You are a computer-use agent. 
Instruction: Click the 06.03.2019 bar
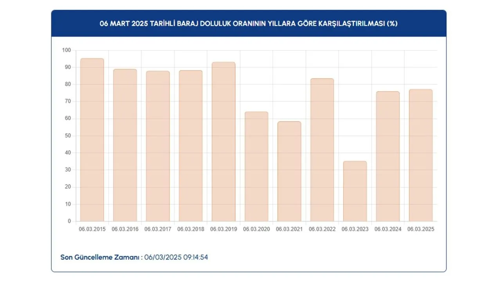tap(223, 142)
